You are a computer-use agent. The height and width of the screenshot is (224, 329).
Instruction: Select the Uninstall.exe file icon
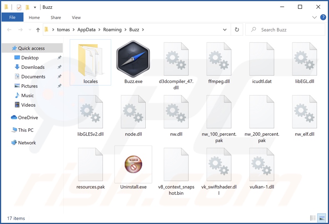133,164
